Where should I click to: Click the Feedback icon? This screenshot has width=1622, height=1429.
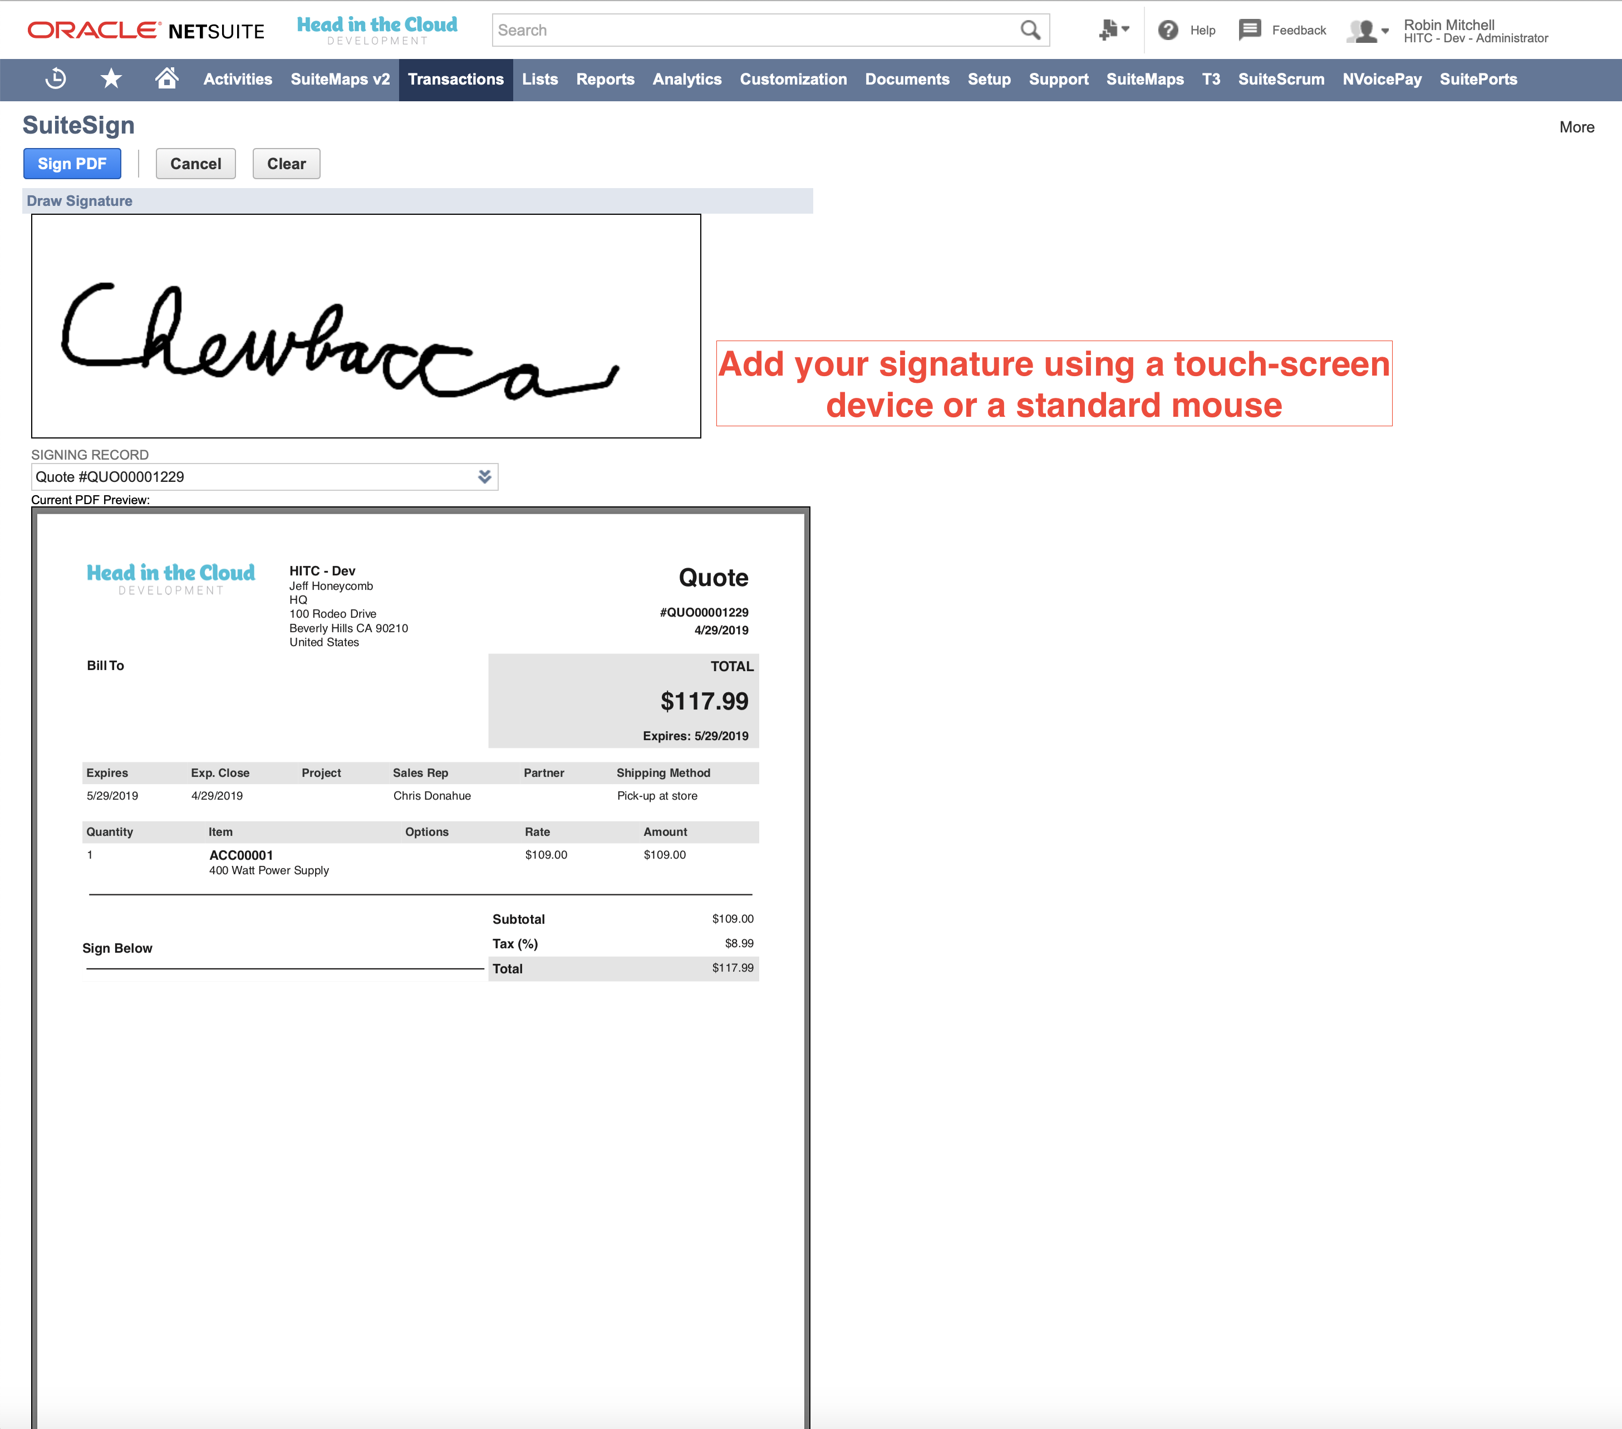tap(1251, 29)
